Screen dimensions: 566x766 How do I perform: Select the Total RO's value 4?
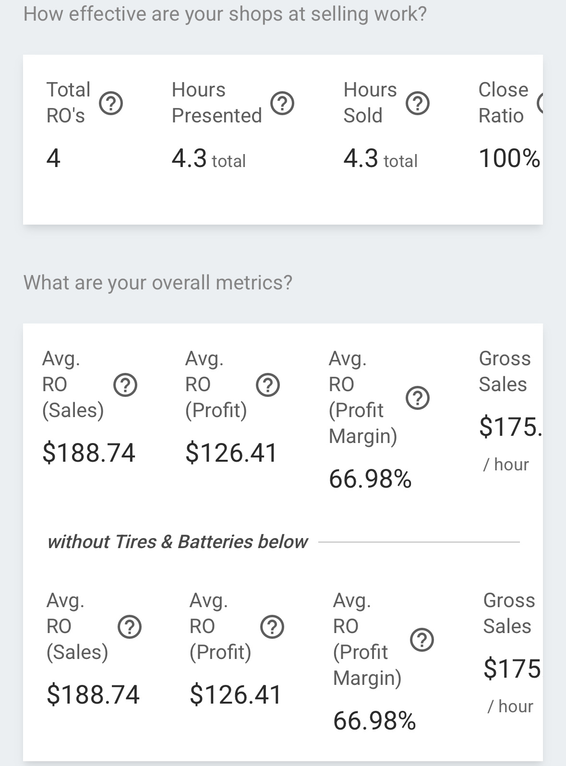(53, 158)
